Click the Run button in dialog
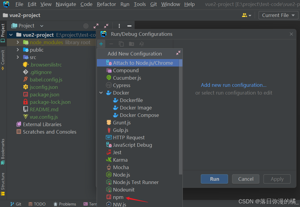The image size is (300, 207). tap(214, 179)
